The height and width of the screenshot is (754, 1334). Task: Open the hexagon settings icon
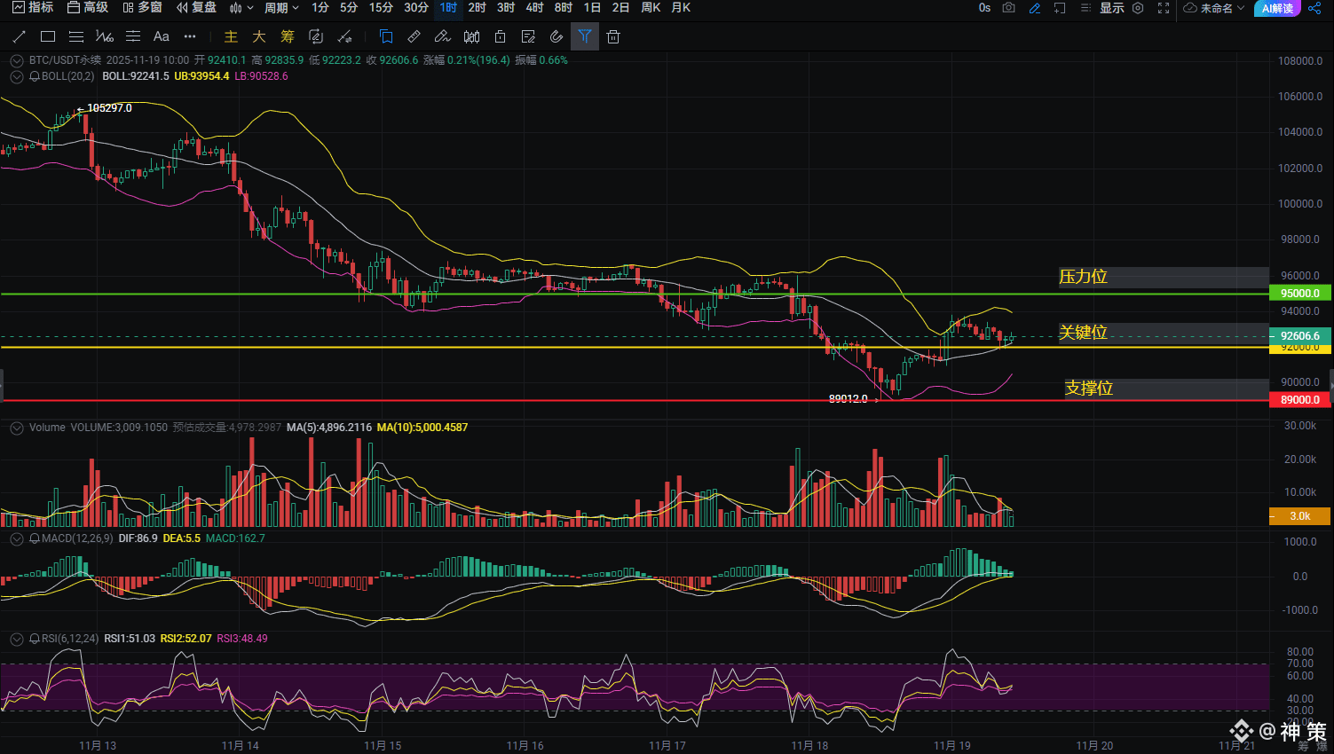[x=1138, y=8]
